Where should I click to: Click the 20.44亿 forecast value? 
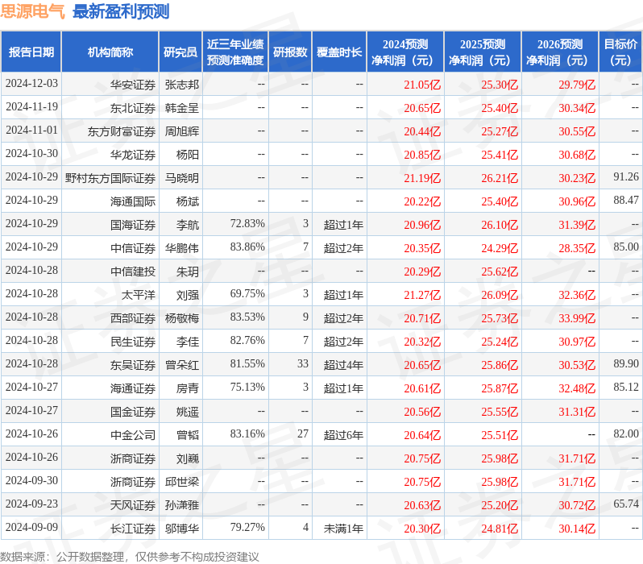point(422,131)
